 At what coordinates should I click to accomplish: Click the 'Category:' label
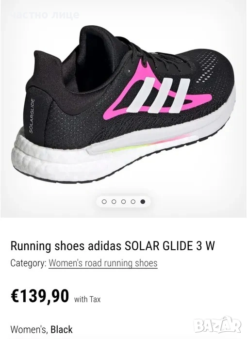tap(28, 263)
